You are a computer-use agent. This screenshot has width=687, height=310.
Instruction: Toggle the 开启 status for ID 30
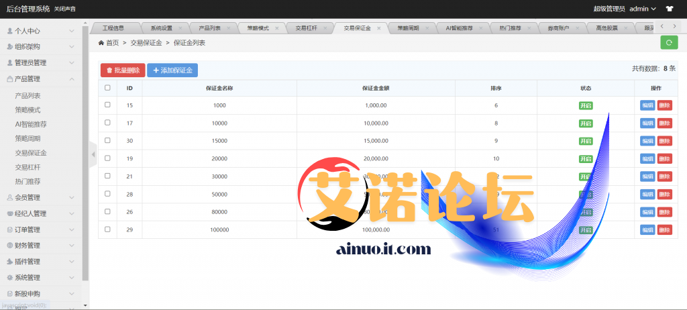586,141
